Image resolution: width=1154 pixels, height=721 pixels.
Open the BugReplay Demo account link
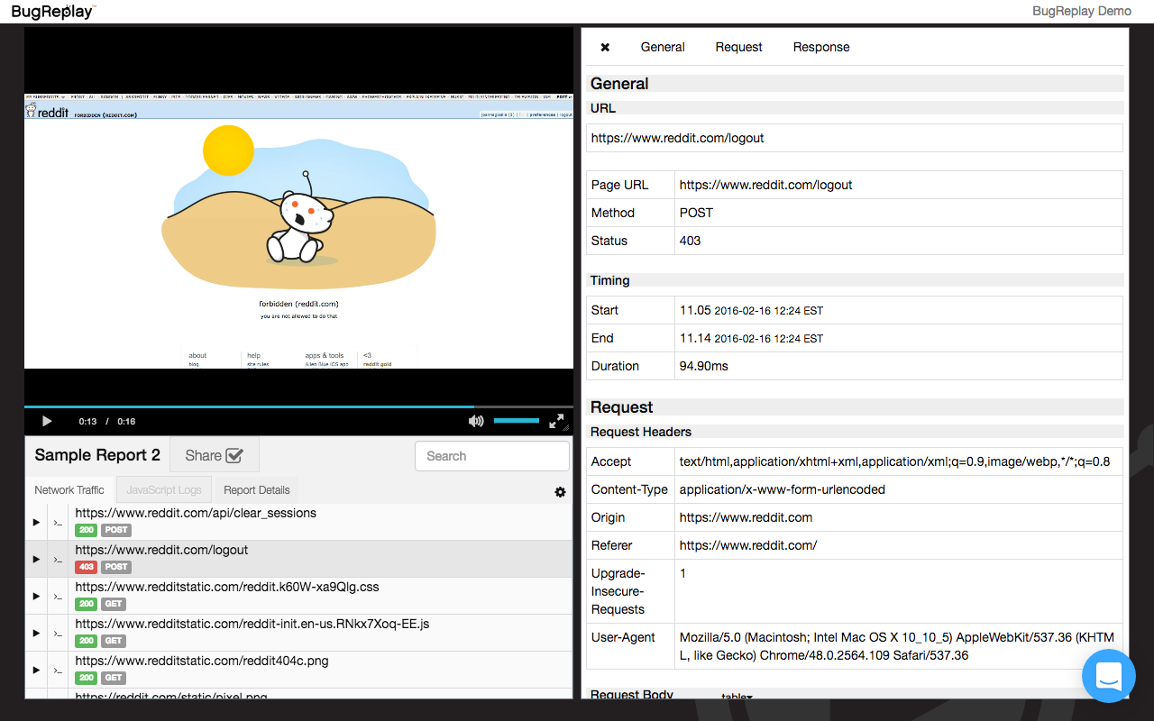pyautogui.click(x=1081, y=12)
